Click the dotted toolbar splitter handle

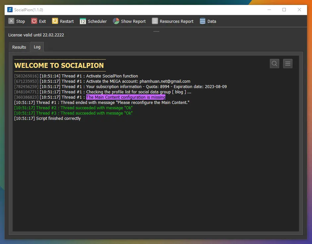point(156,31)
